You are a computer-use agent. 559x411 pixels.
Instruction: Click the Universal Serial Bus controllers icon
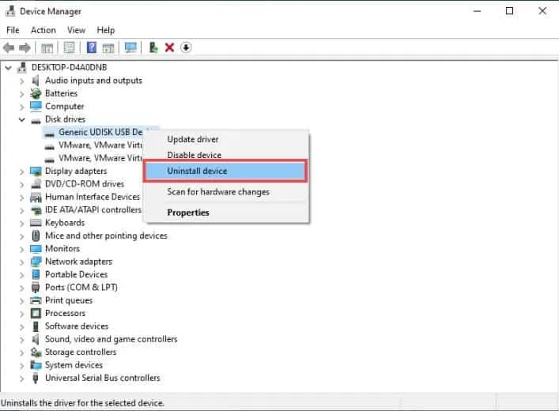coord(36,378)
